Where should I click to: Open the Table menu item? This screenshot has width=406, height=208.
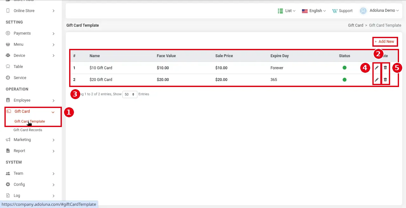pyautogui.click(x=18, y=67)
